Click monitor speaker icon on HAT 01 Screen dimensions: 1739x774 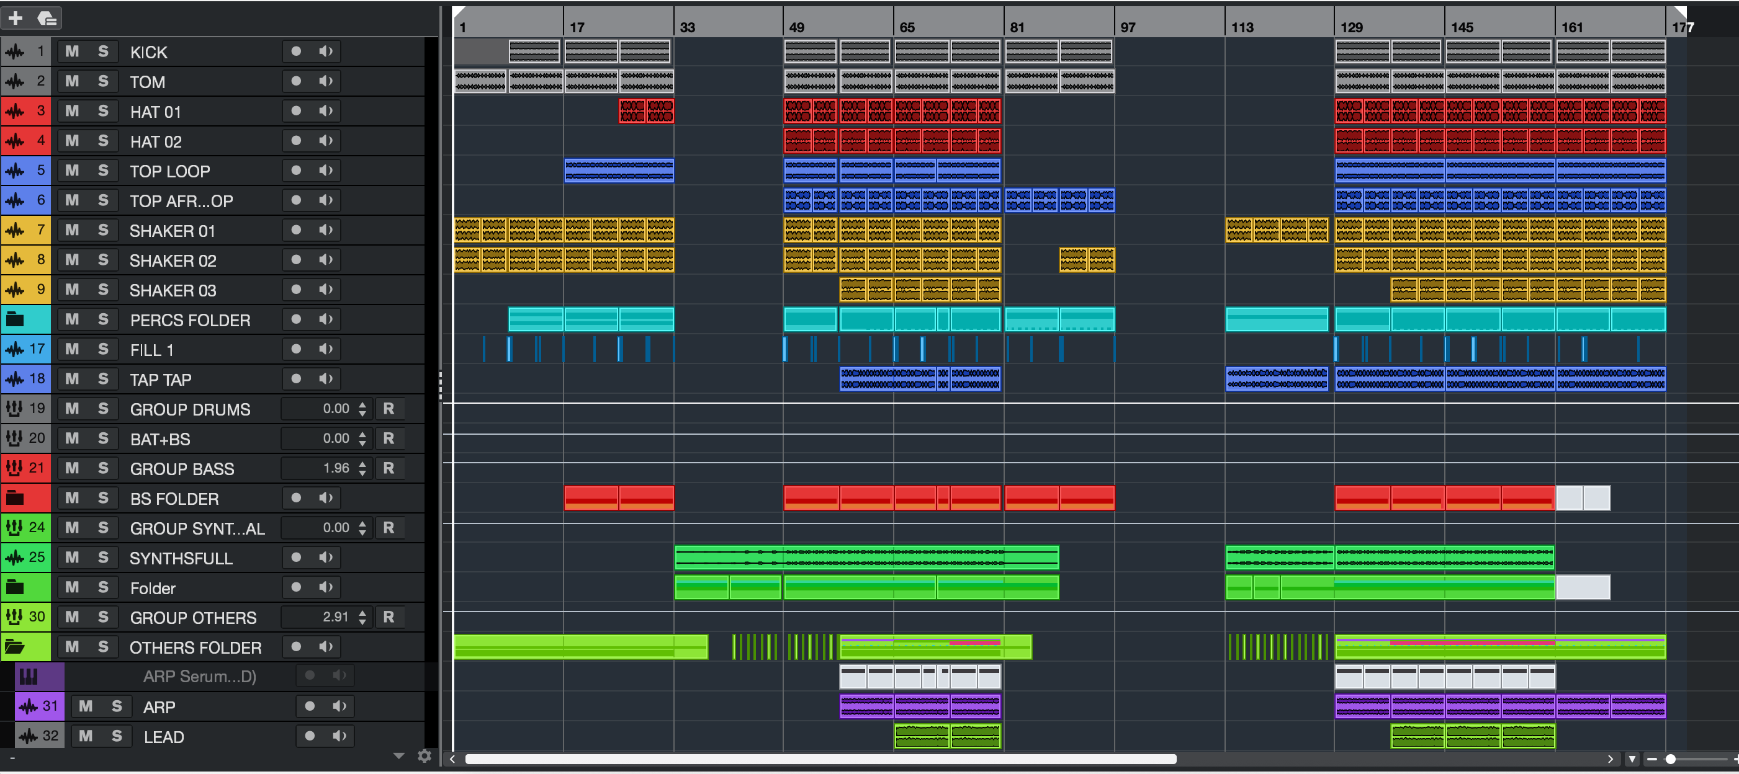[326, 112]
